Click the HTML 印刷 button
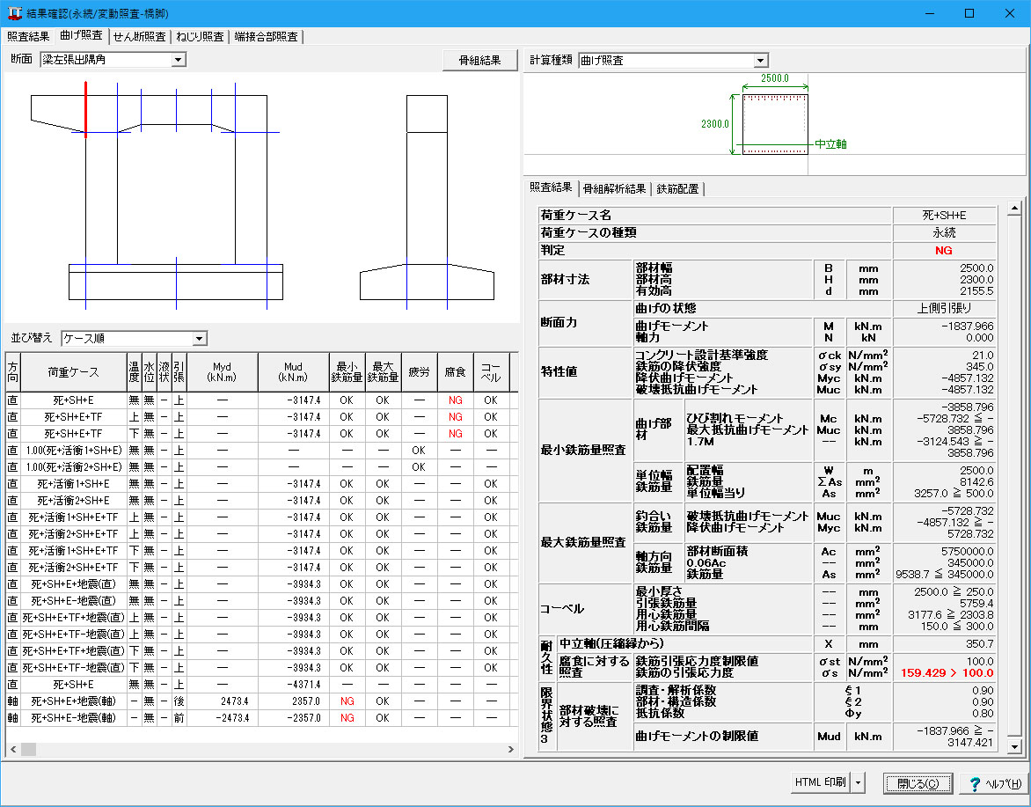 (820, 782)
